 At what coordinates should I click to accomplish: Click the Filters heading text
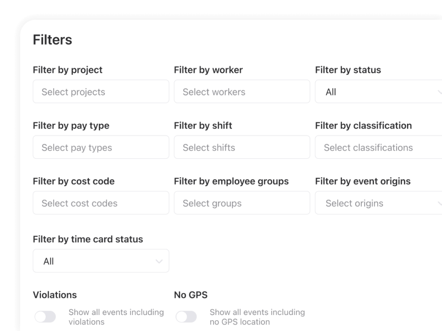click(x=53, y=40)
